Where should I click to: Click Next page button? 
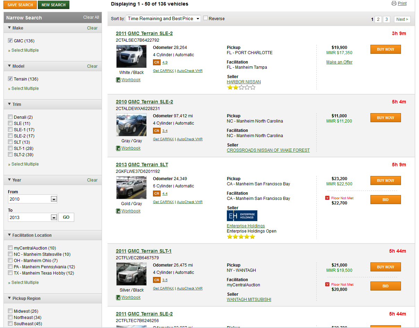[x=402, y=19]
